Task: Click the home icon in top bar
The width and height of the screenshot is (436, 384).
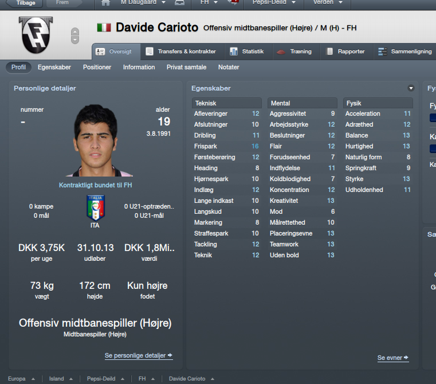Action: point(105,3)
